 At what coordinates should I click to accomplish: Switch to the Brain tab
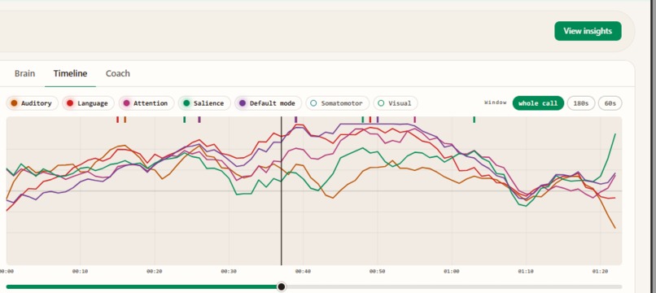click(x=24, y=73)
